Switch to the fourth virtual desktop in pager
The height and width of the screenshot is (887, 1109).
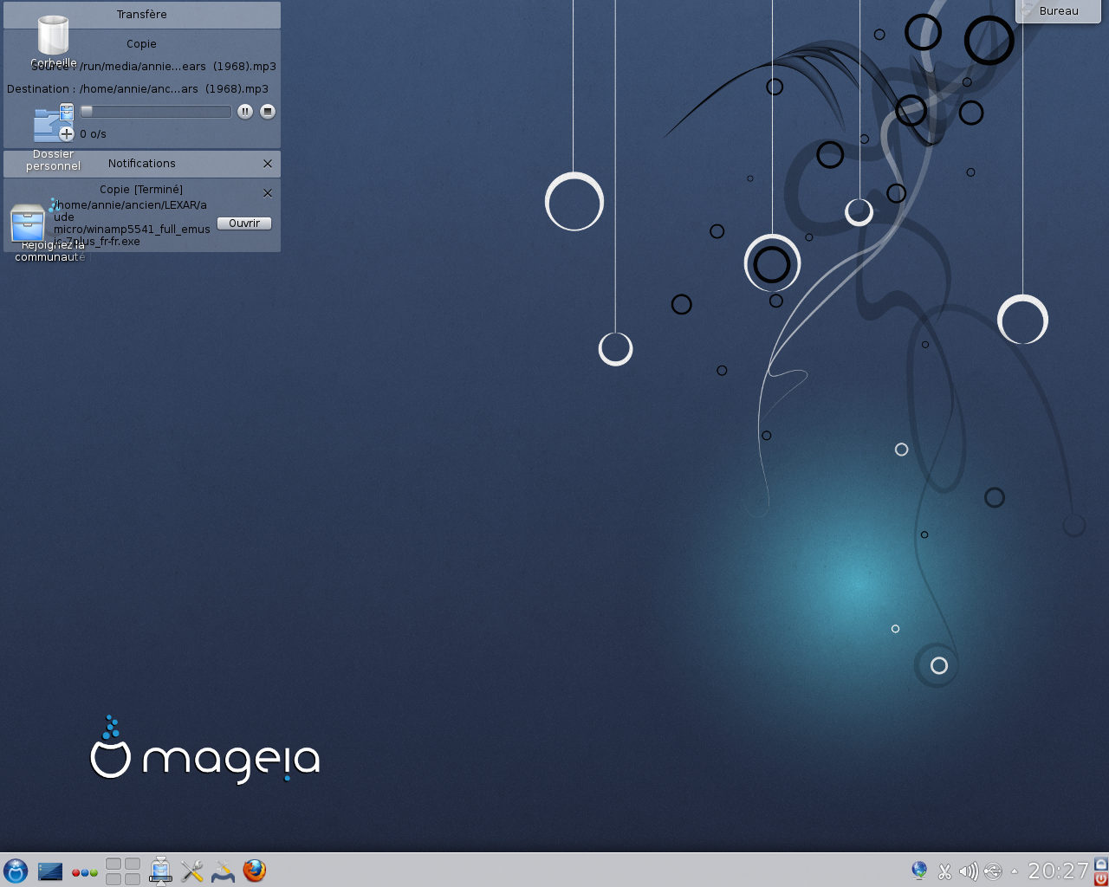point(133,879)
